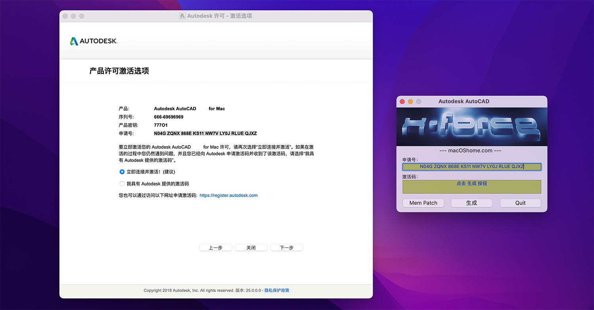Click the "Autodesk AutoCAD for Mac" product name
Image resolution: width=594 pixels, height=310 pixels.
[x=189, y=109]
